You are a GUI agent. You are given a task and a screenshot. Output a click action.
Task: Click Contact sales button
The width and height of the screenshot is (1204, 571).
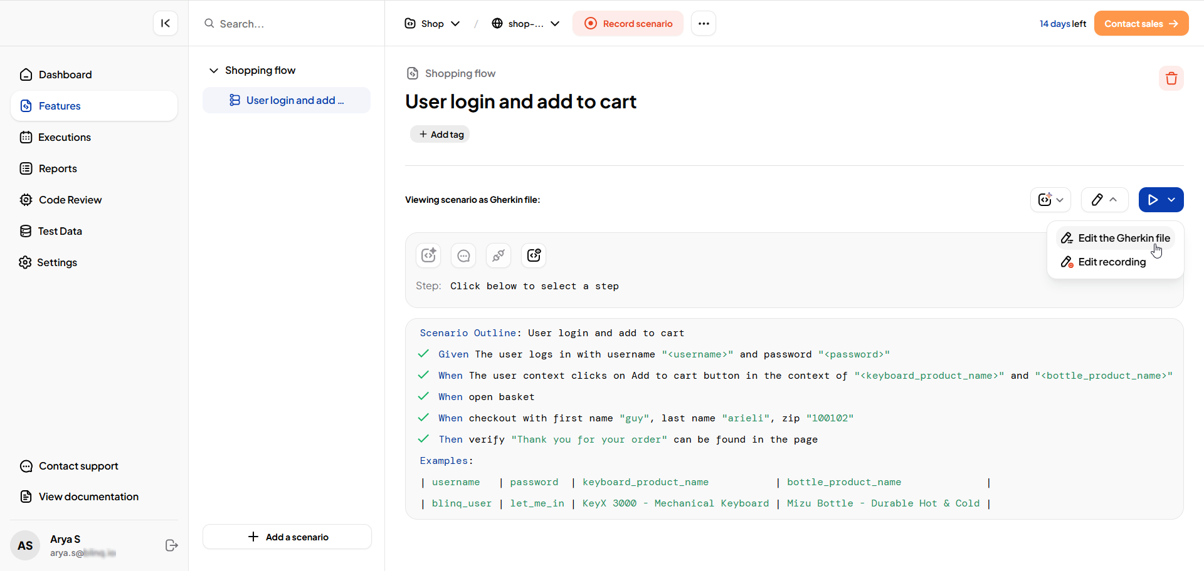coord(1141,24)
